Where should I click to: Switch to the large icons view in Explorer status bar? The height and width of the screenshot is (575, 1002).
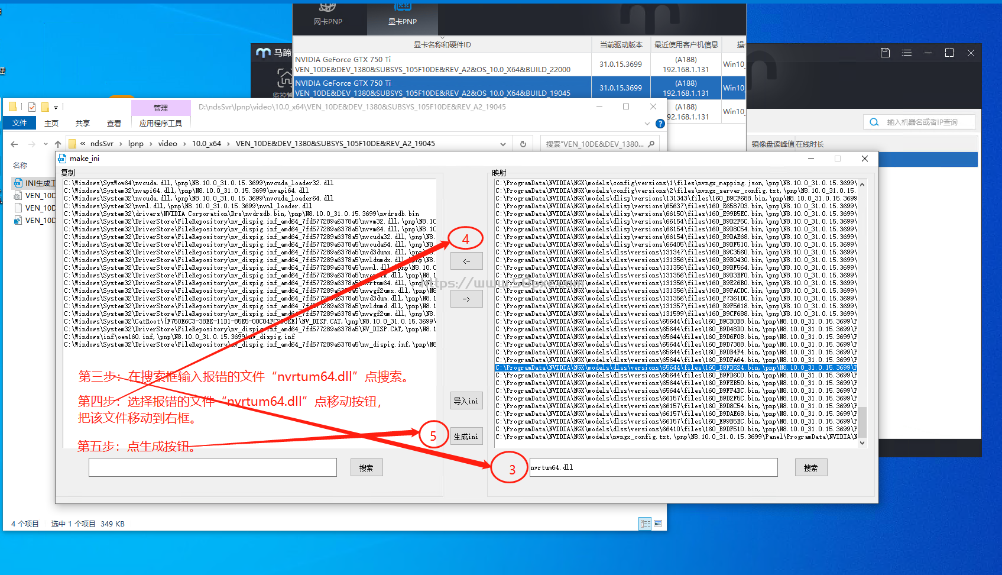coord(658,524)
